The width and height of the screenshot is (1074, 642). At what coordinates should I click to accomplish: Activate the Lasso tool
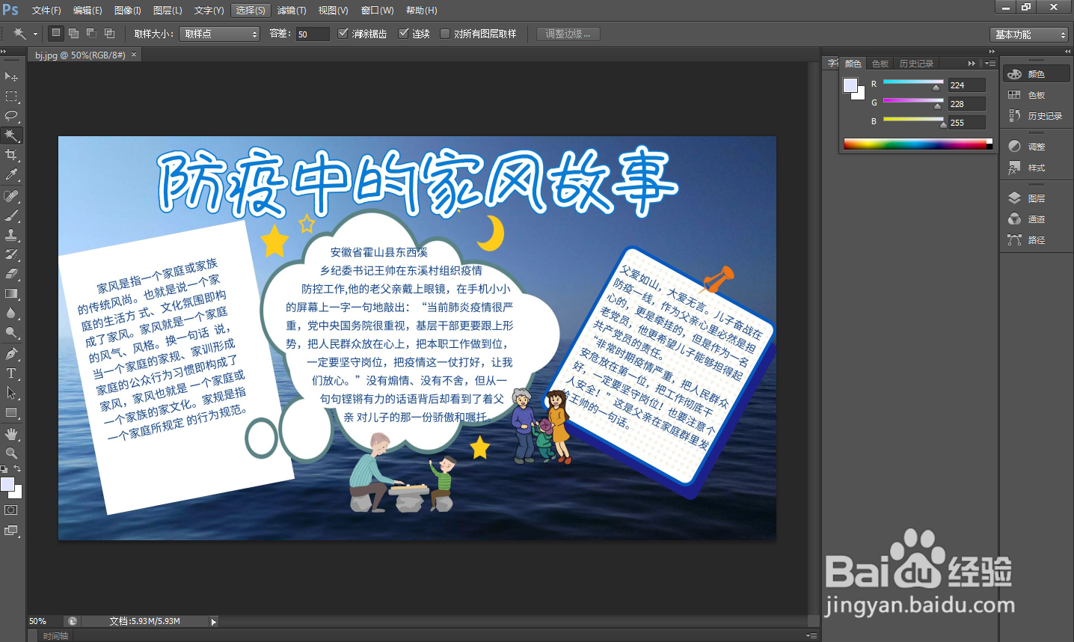pos(10,116)
